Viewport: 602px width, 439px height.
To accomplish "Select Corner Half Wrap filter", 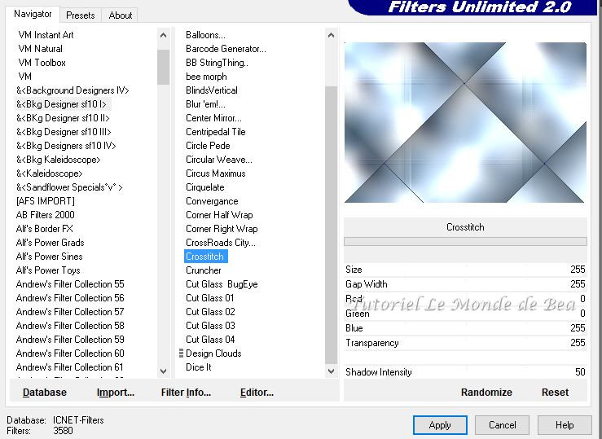I will click(219, 215).
